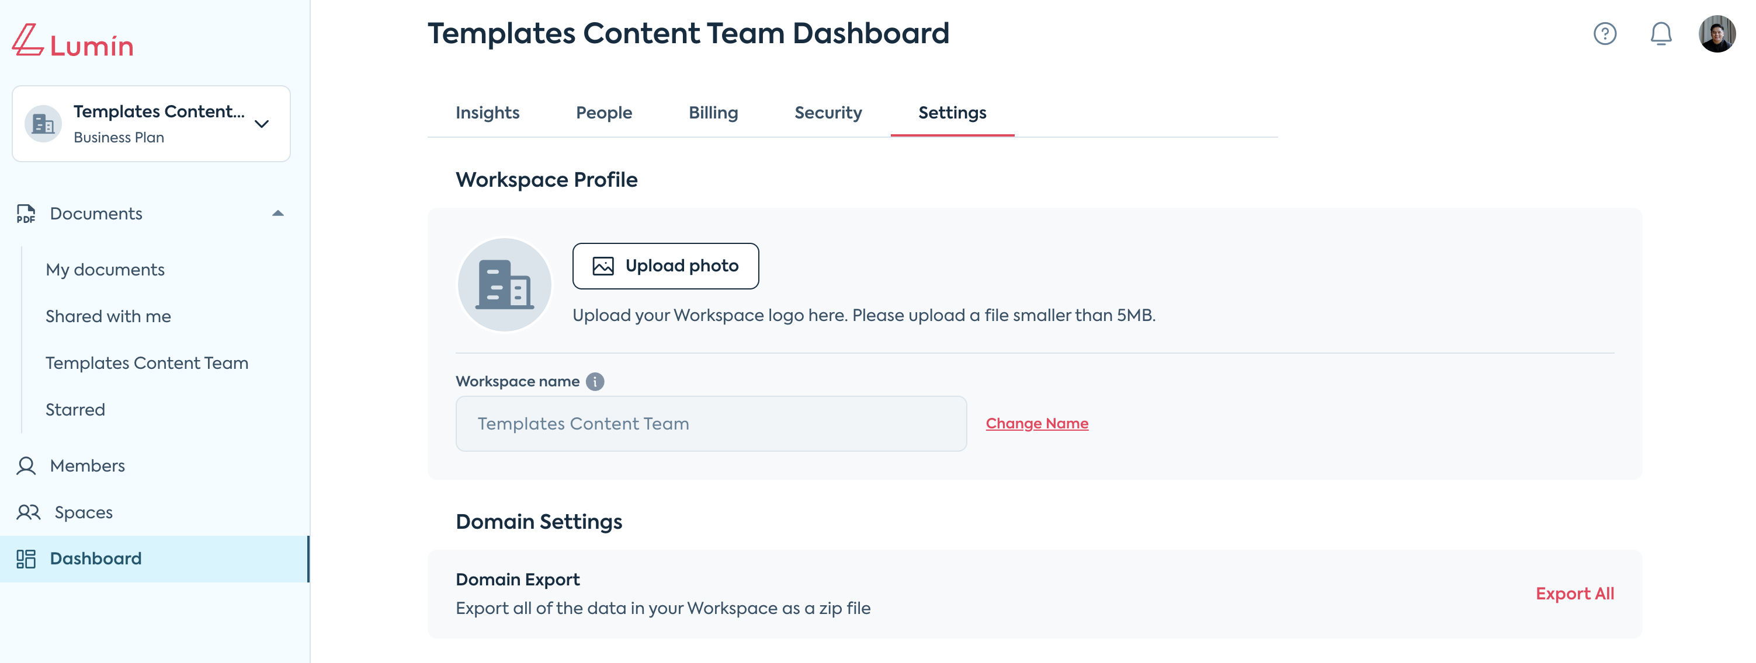Switch to the Billing tab
Screen dimensions: 1756x663
713,113
